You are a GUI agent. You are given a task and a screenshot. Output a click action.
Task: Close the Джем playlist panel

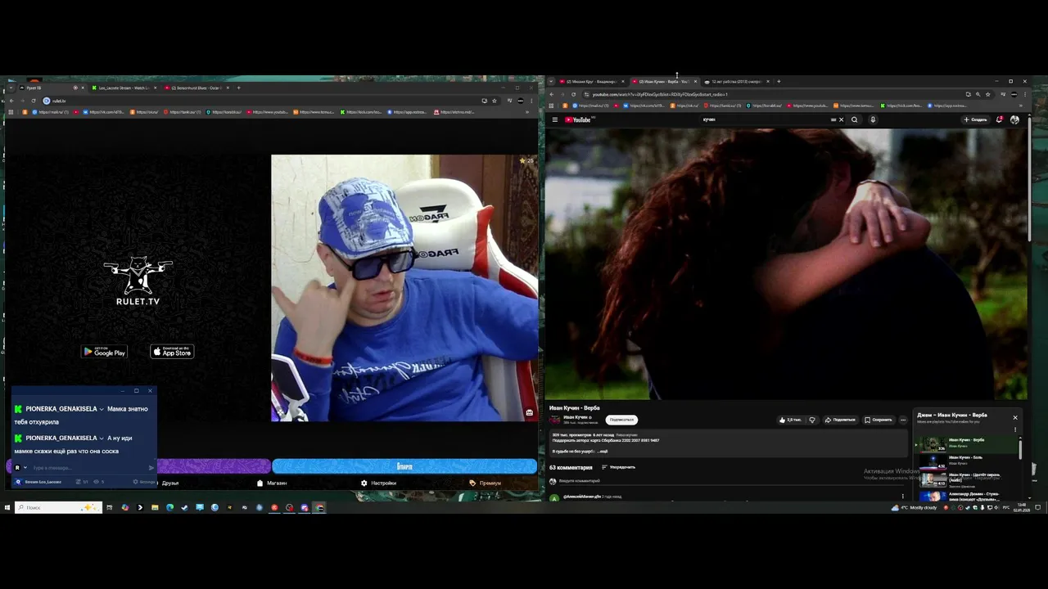(x=1015, y=417)
